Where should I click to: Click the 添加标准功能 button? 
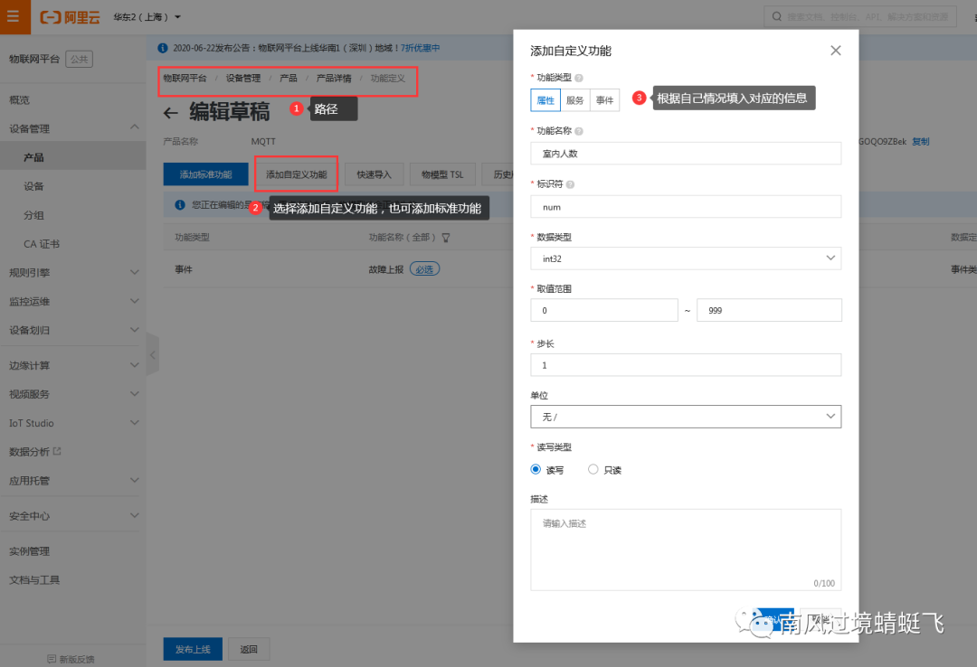pyautogui.click(x=205, y=174)
